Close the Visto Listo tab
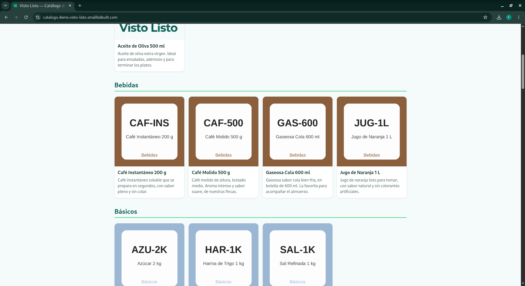The image size is (525, 286). pos(70,5)
